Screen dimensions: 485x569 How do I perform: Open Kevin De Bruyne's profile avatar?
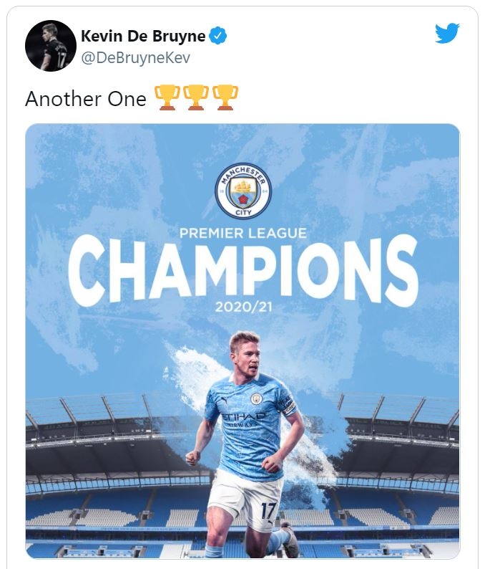[50, 46]
